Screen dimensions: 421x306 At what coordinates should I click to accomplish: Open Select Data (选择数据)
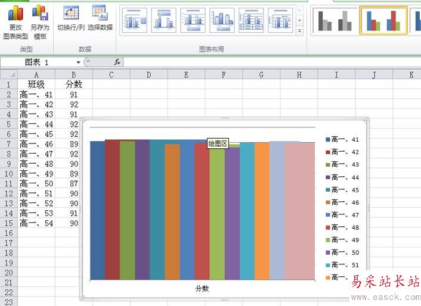100,18
